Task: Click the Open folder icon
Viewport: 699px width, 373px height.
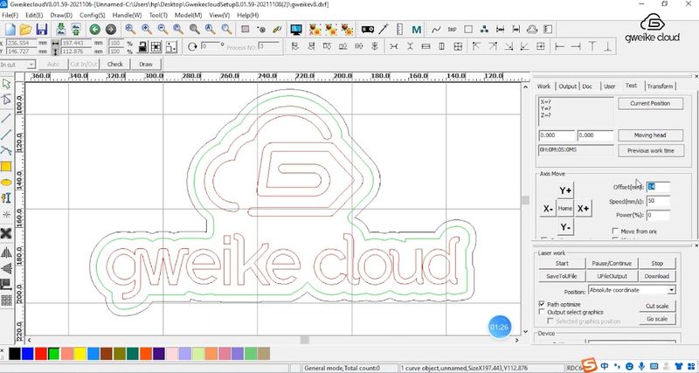Action: (24, 30)
